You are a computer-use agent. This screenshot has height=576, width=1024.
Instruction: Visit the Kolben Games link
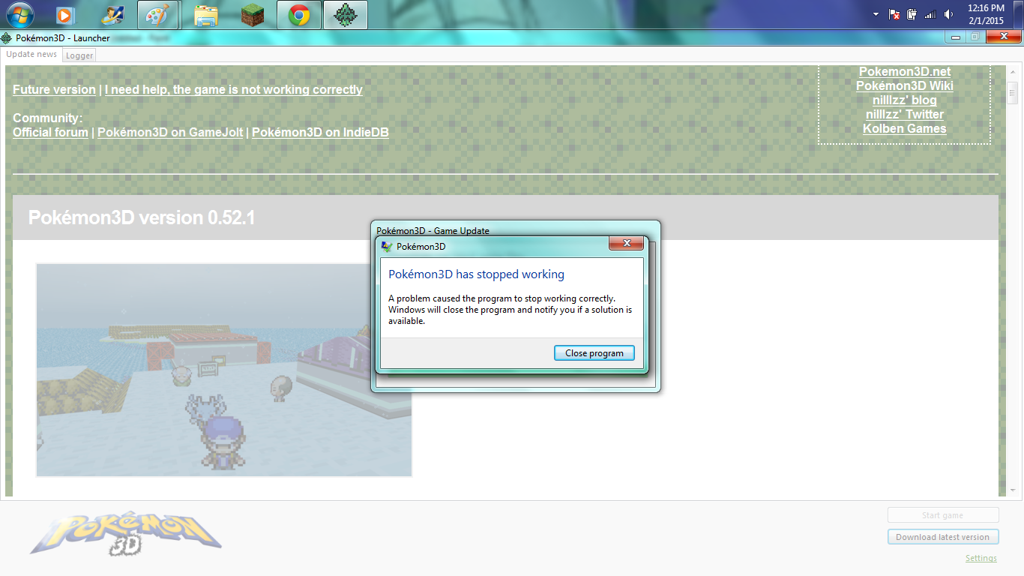905,129
